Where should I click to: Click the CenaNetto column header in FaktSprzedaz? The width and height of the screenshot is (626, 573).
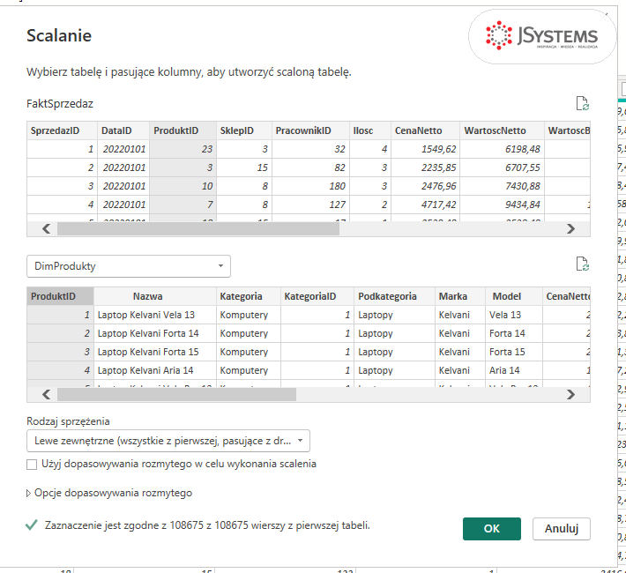[x=425, y=130]
